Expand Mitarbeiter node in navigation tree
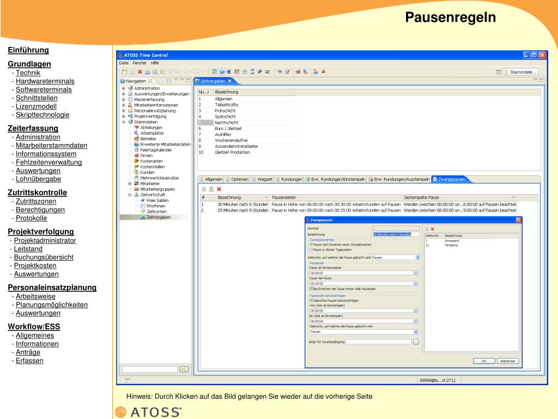Viewport: 558px width, 419px height. 130,183
